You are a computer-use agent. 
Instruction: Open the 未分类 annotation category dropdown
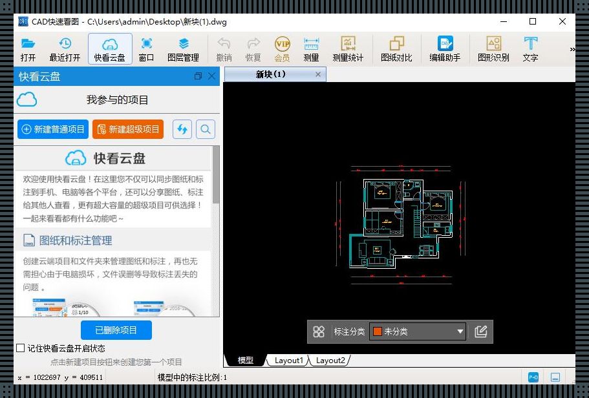pyautogui.click(x=418, y=331)
